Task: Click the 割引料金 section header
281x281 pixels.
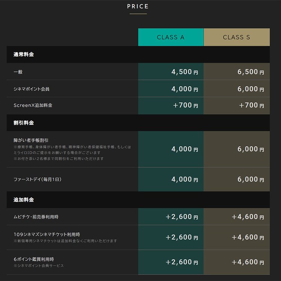Action: 24,123
